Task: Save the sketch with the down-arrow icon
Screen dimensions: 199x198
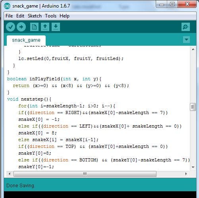Action: pyautogui.click(x=56, y=27)
